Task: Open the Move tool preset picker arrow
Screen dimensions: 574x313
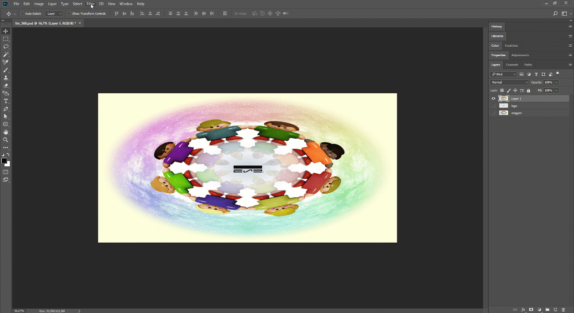Action: click(15, 13)
